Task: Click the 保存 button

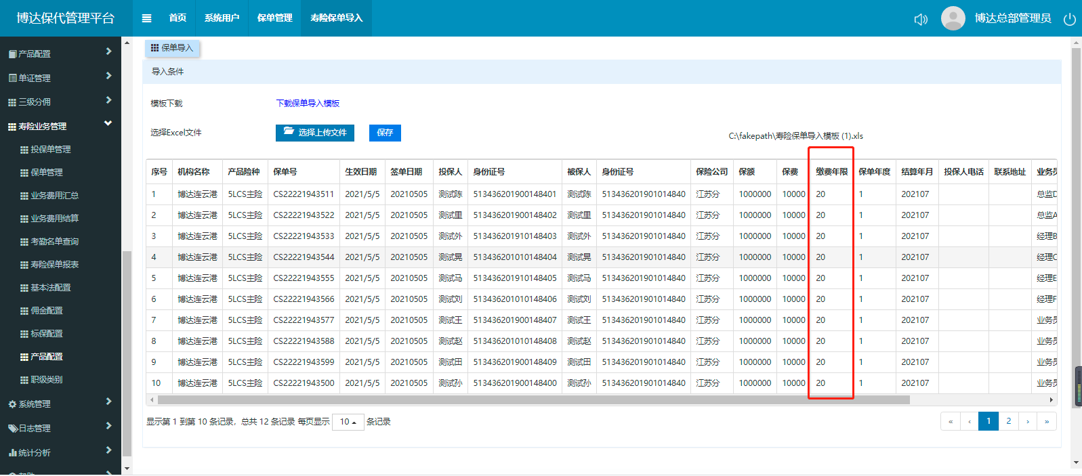Action: (x=385, y=133)
